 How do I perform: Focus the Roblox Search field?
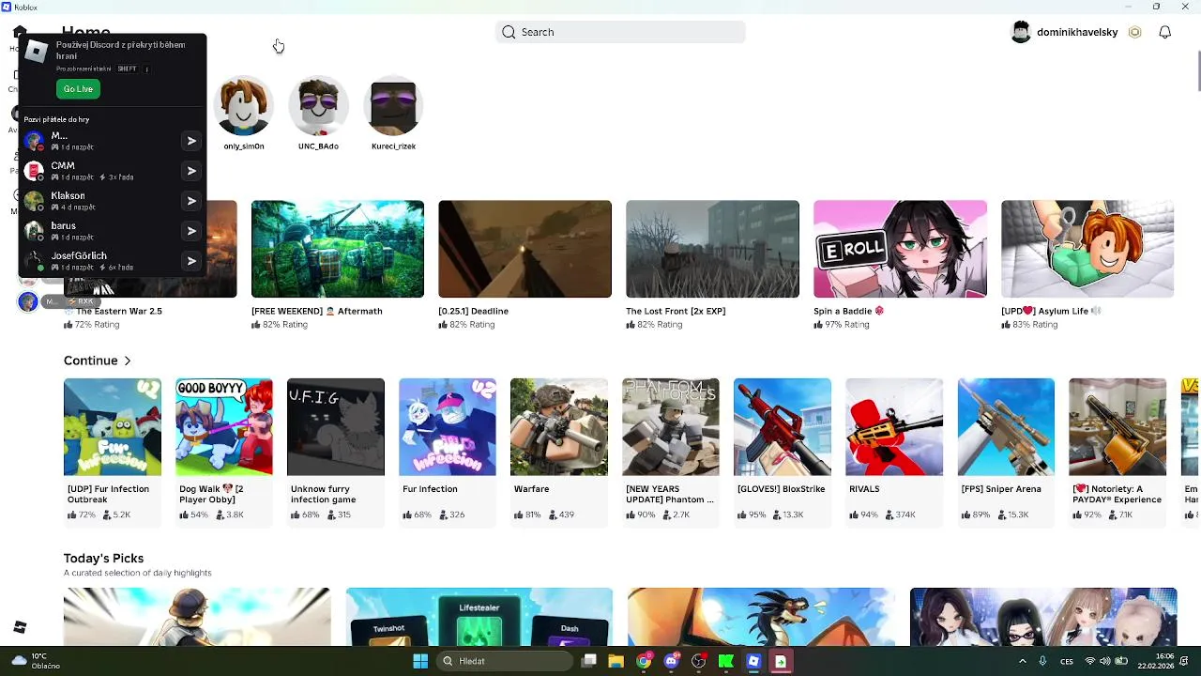620,32
